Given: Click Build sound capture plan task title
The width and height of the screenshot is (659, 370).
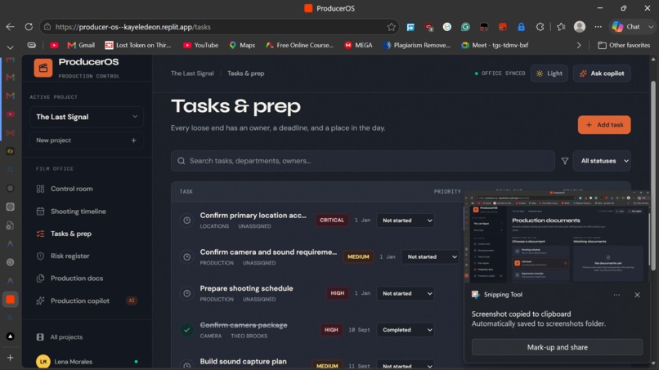Looking at the screenshot, I should coord(244,361).
